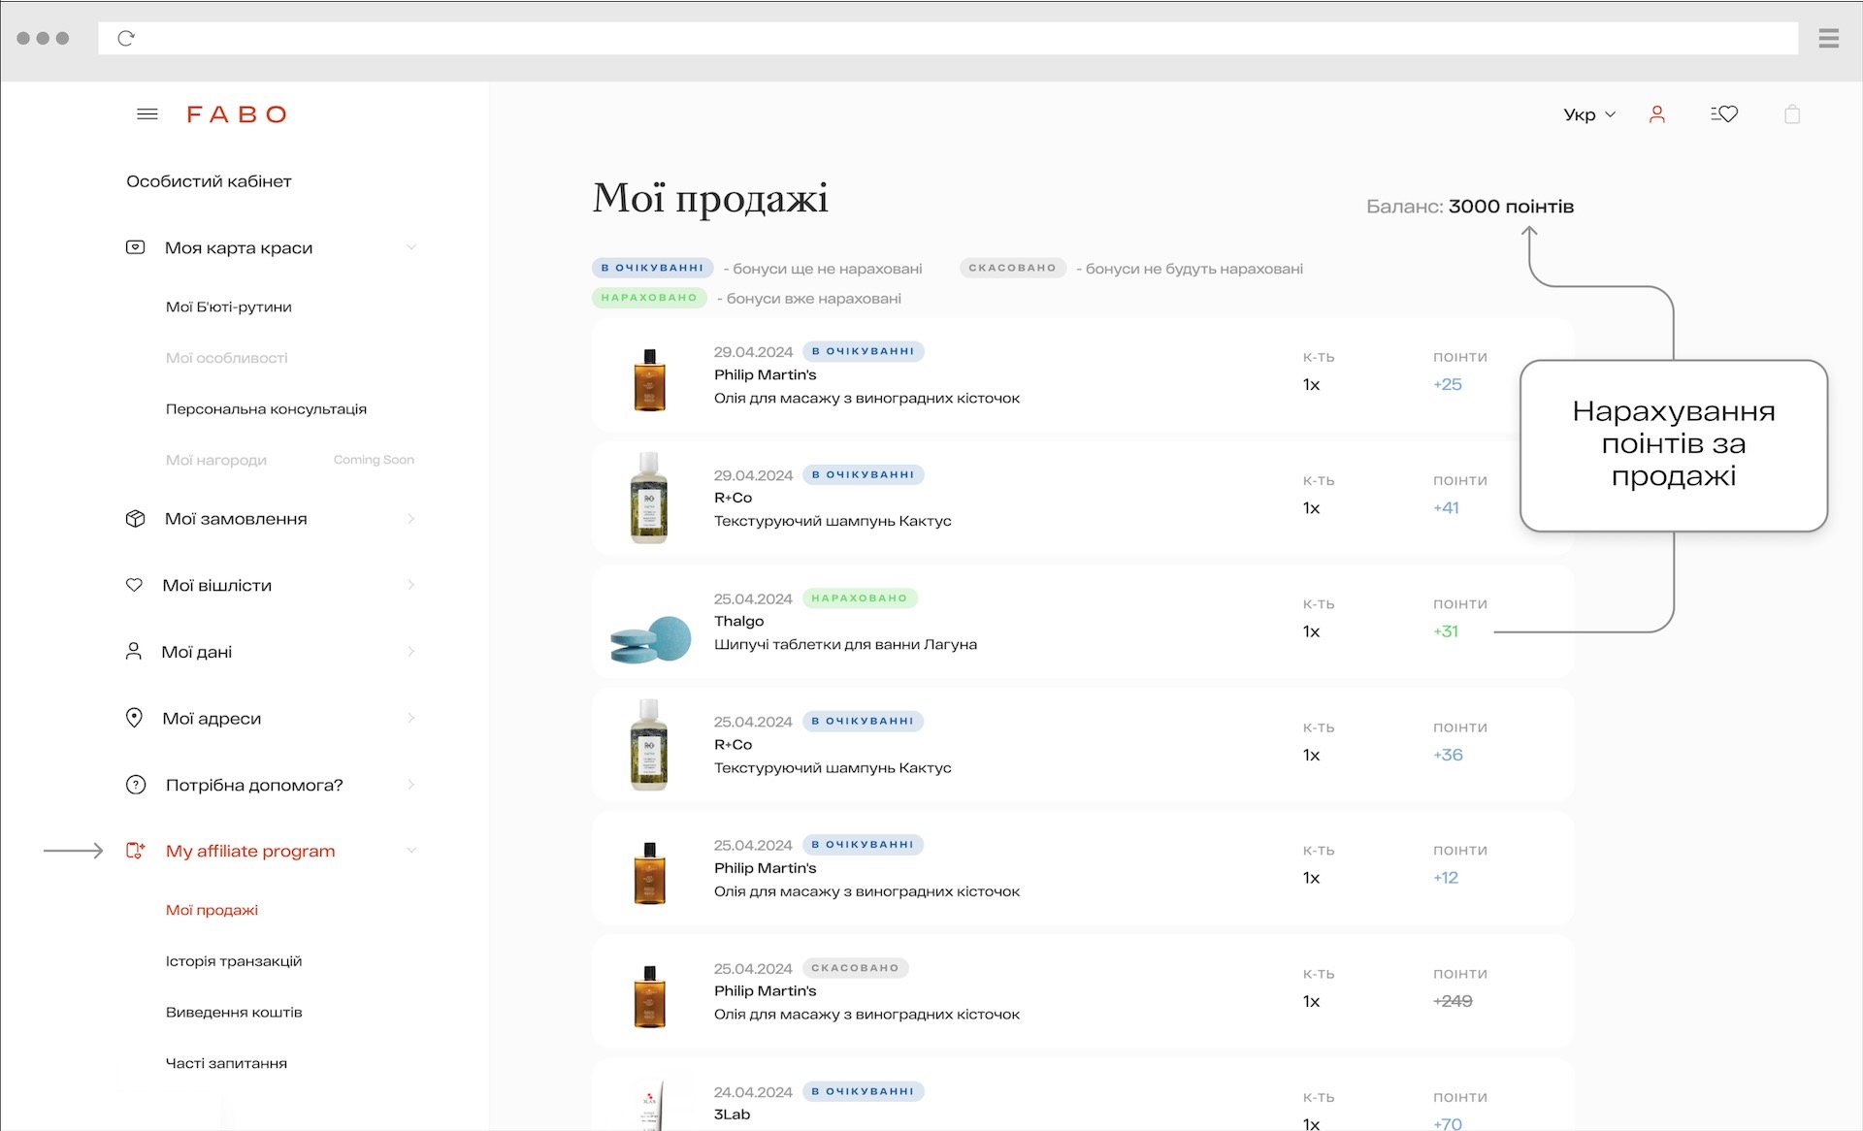Click R+Co shampoo thumbnail dated 25.04.2024
This screenshot has width=1863, height=1131.
click(x=649, y=744)
